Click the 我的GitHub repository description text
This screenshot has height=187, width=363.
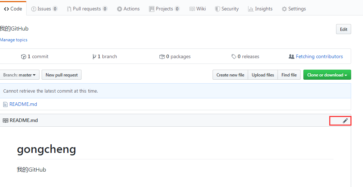pos(14,28)
